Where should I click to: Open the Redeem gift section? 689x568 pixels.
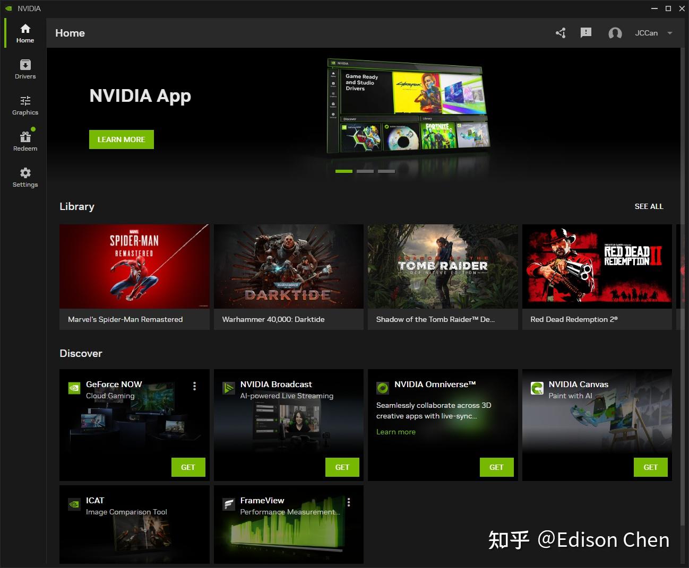tap(25, 140)
